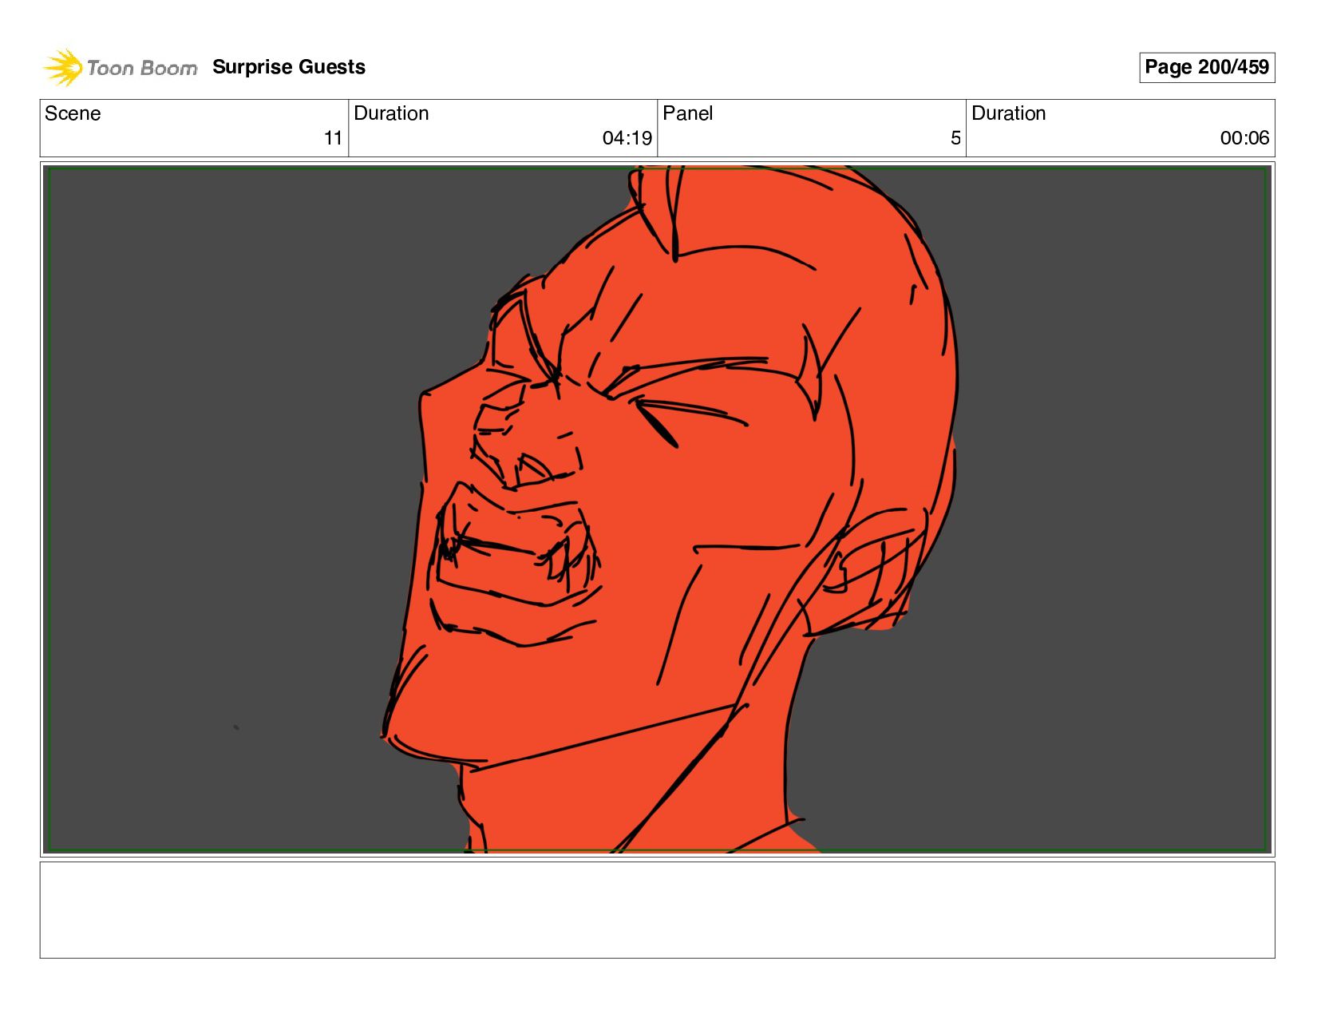Select the 'Surprise Guests' title text
The height and width of the screenshot is (1018, 1317).
pos(289,67)
